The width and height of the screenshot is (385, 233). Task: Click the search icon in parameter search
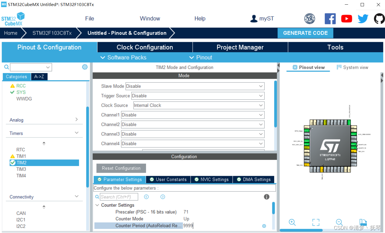pos(97,197)
